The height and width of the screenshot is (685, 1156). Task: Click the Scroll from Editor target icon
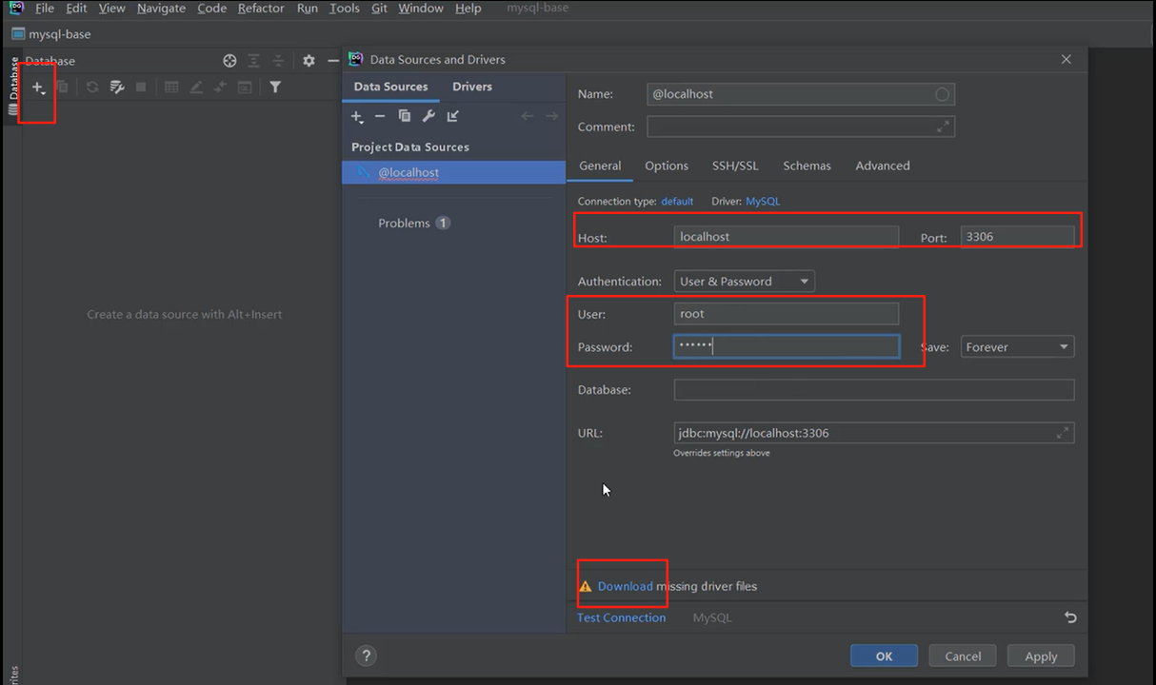point(229,61)
